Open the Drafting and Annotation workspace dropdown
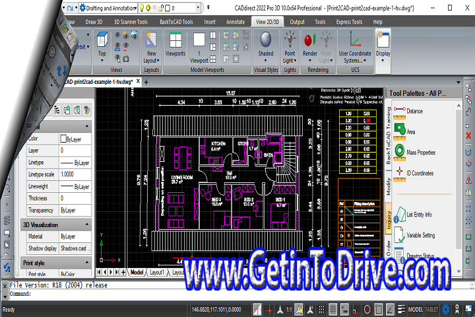Screen dimensions: 475x317 click(136, 8)
